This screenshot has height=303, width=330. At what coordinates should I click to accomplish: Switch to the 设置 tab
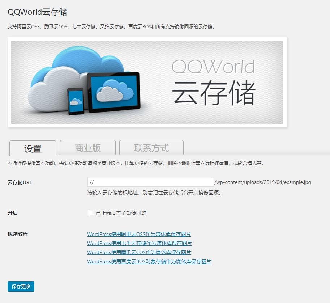click(33, 148)
